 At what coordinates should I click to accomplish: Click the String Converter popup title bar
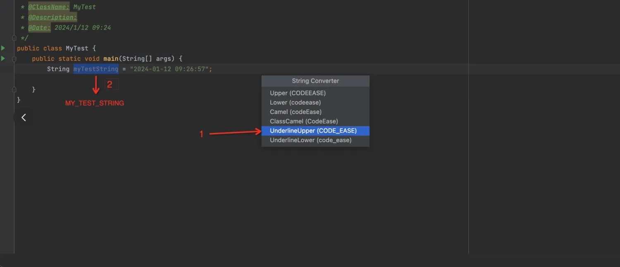click(x=315, y=81)
